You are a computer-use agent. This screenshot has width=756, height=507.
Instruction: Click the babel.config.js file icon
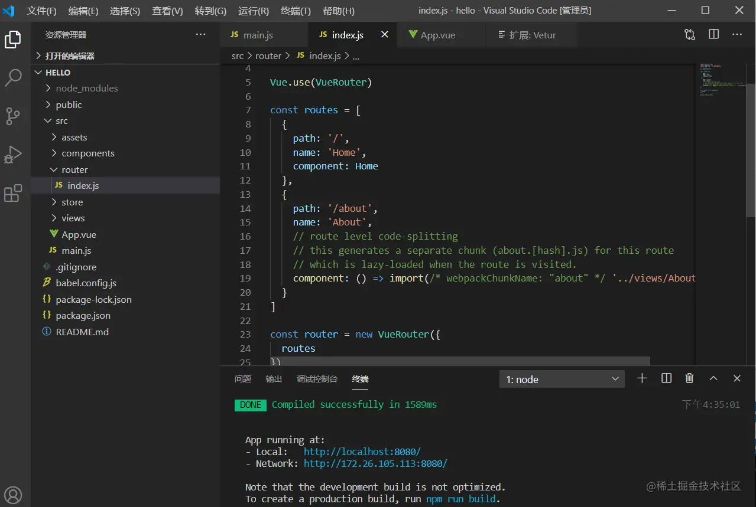tap(47, 283)
